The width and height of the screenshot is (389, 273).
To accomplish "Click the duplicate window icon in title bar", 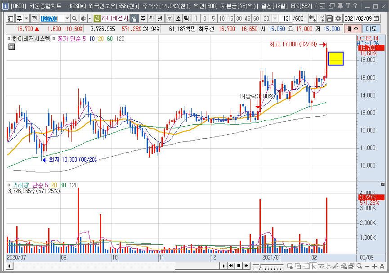I will tap(331, 6).
